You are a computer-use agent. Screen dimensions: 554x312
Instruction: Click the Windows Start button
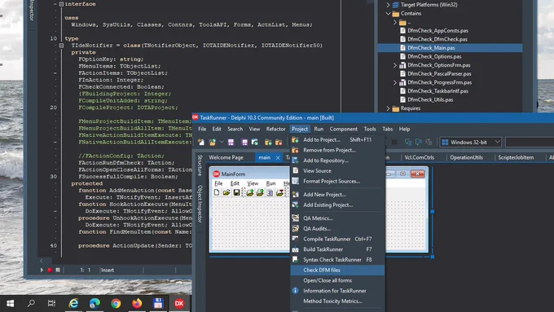[x=11, y=303]
